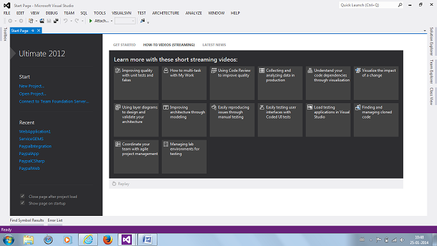Open recent project ServiceGEMS
437x246 pixels.
click(x=31, y=139)
